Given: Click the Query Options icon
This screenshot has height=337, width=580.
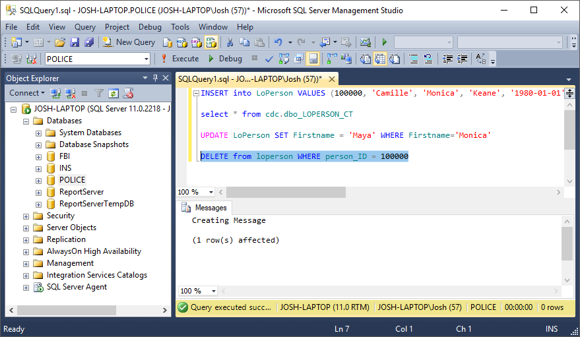Looking at the screenshot, I should coord(299,59).
